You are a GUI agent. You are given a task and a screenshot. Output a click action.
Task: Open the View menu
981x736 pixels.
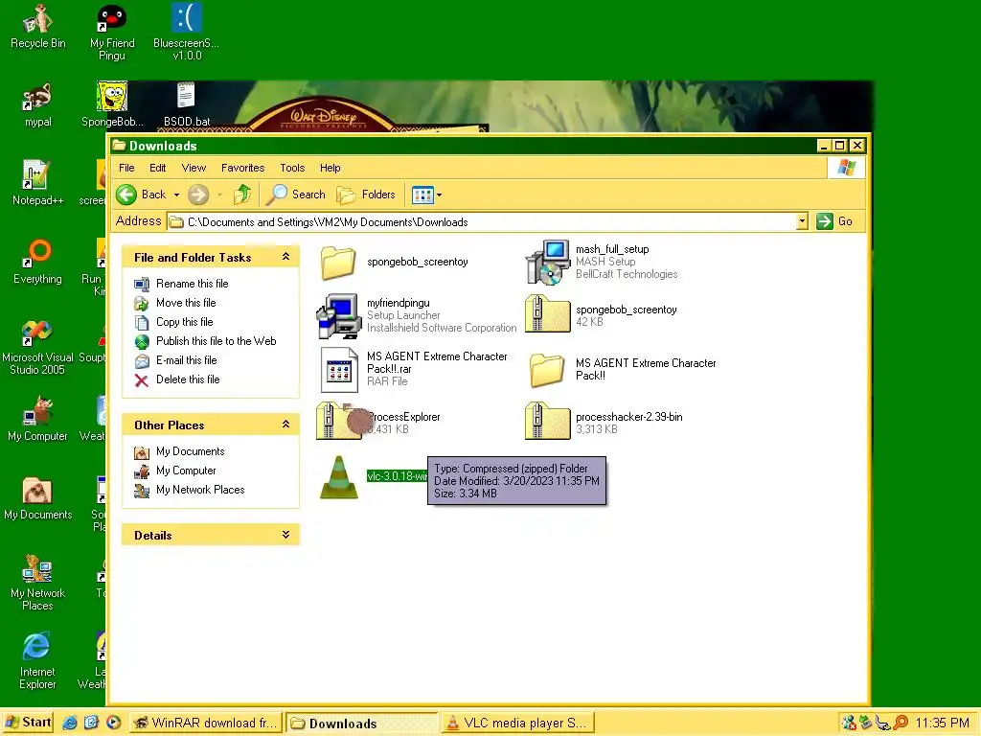coord(194,168)
